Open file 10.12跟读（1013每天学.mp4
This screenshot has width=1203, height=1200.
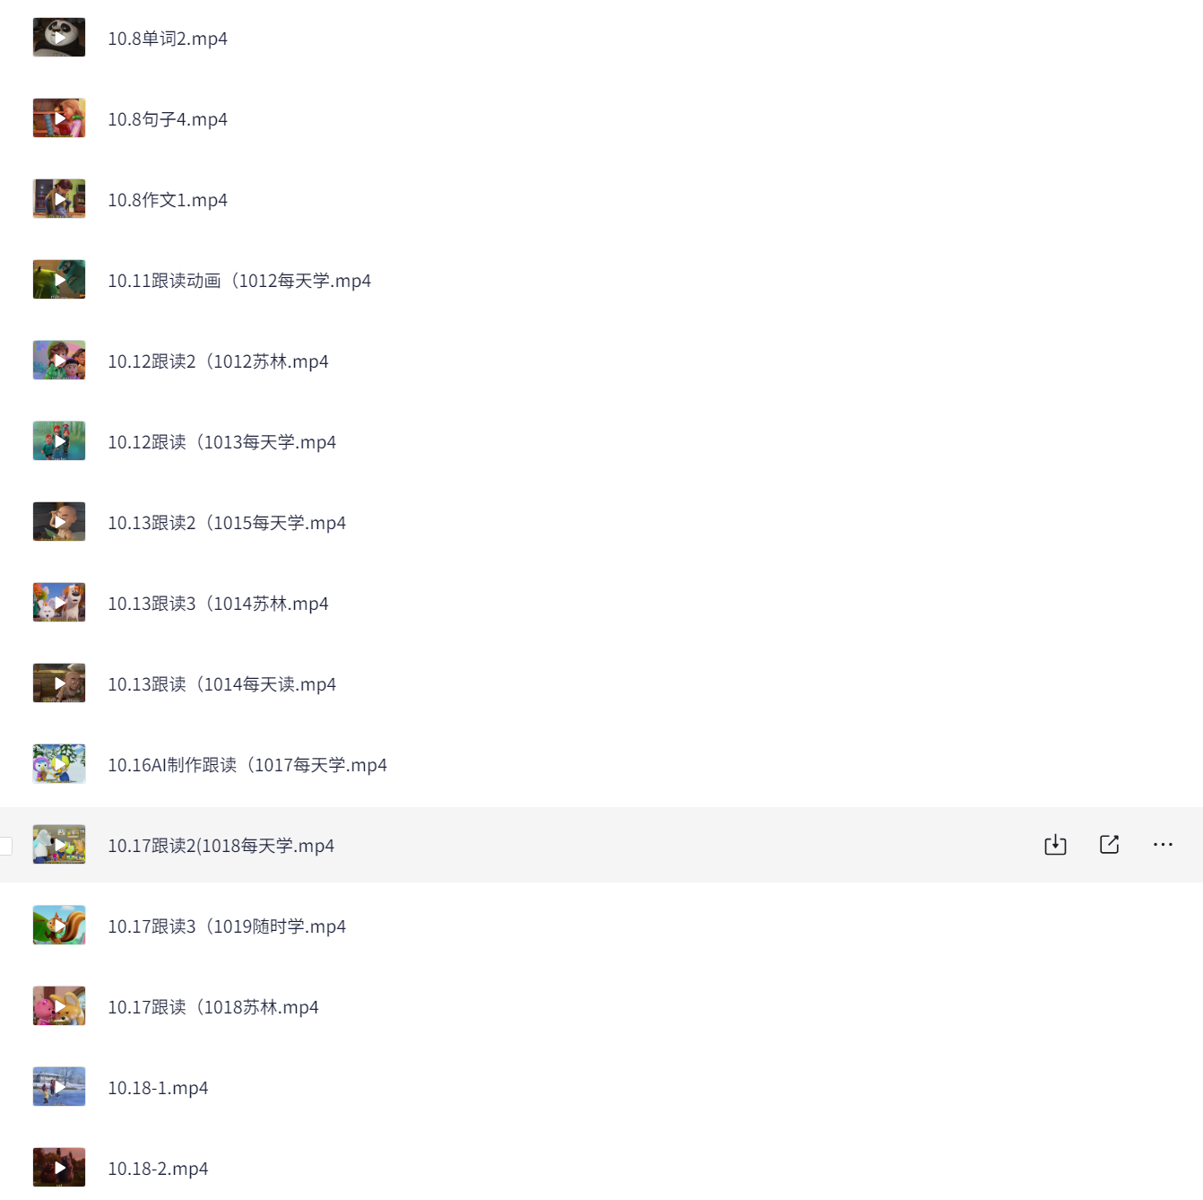pyautogui.click(x=221, y=442)
